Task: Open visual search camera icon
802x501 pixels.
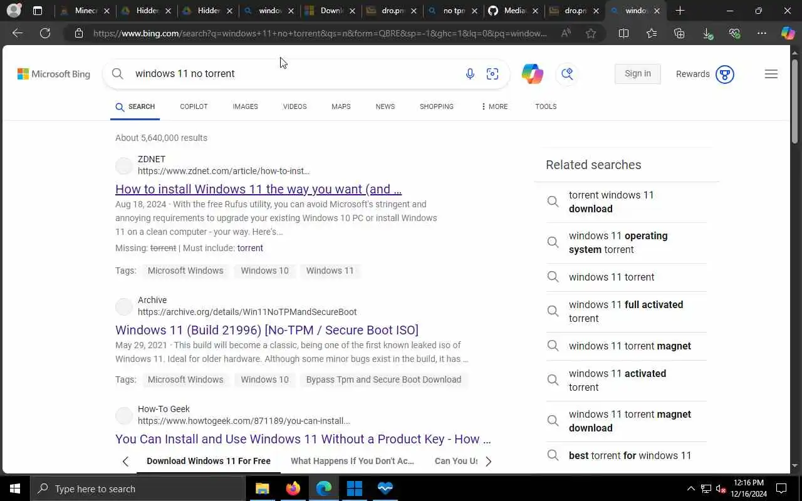Action: tap(492, 74)
